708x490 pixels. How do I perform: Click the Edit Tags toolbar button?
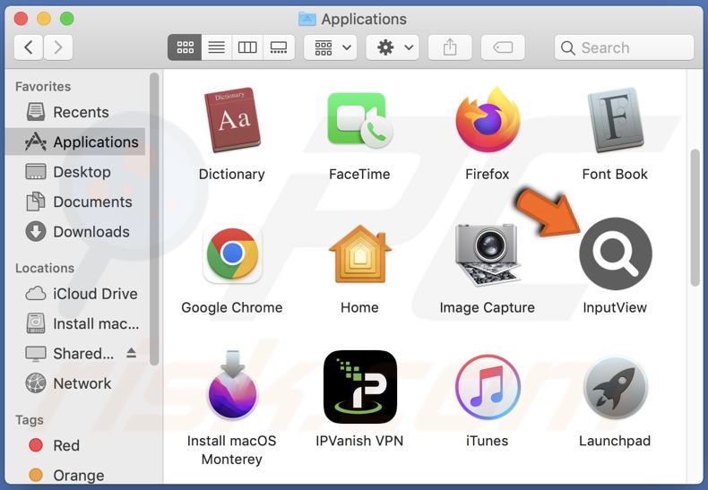(503, 47)
